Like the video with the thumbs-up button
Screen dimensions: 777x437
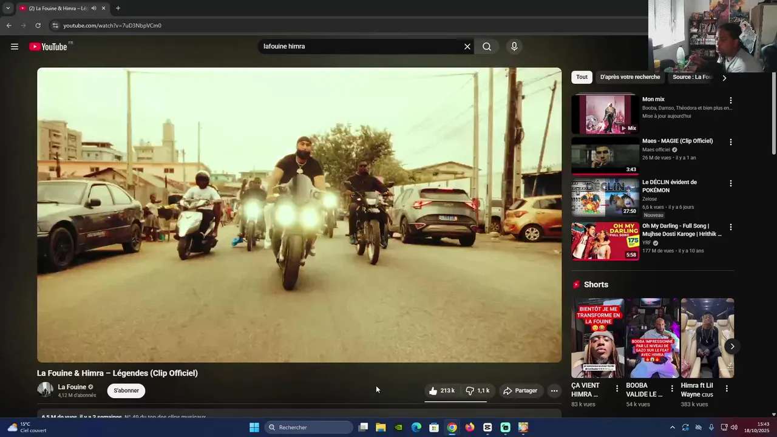pyautogui.click(x=442, y=391)
